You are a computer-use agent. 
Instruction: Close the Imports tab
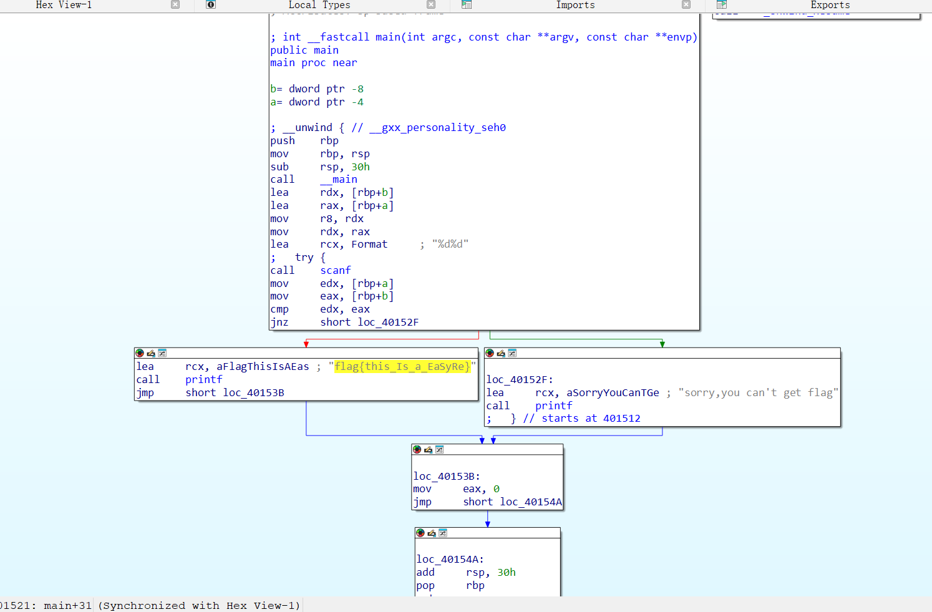pyautogui.click(x=686, y=5)
